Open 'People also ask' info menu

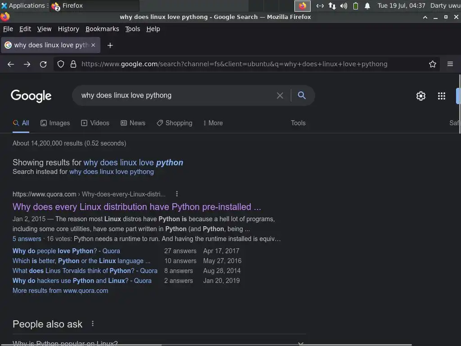tap(93, 323)
